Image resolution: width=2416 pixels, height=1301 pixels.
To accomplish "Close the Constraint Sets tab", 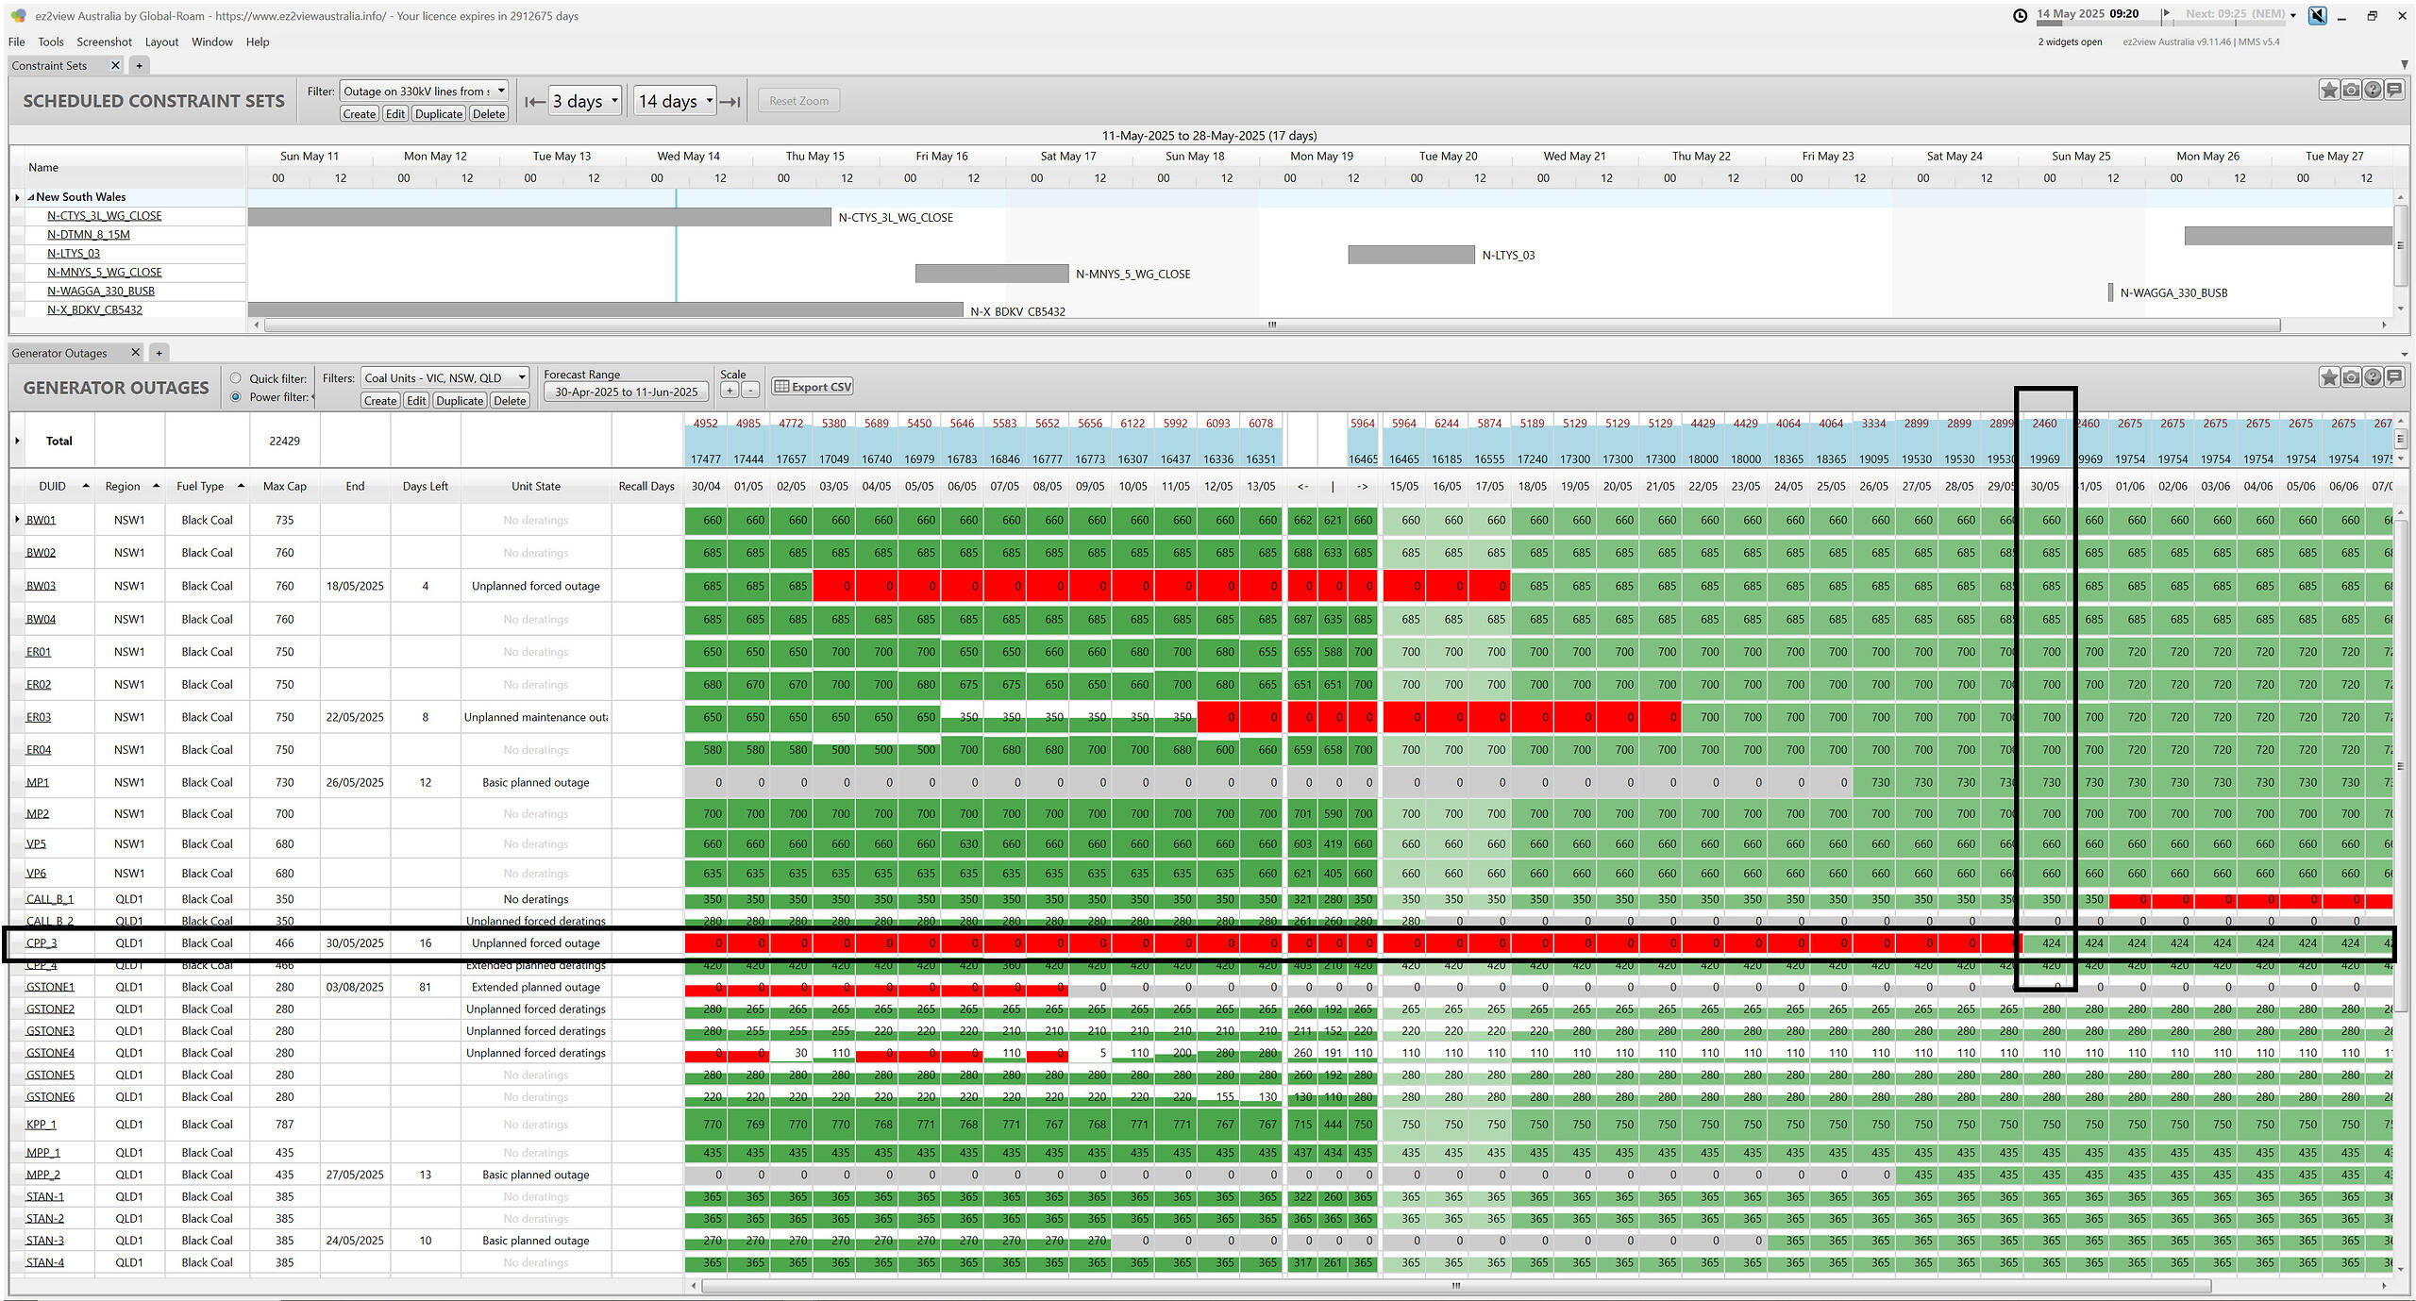I will tap(115, 65).
